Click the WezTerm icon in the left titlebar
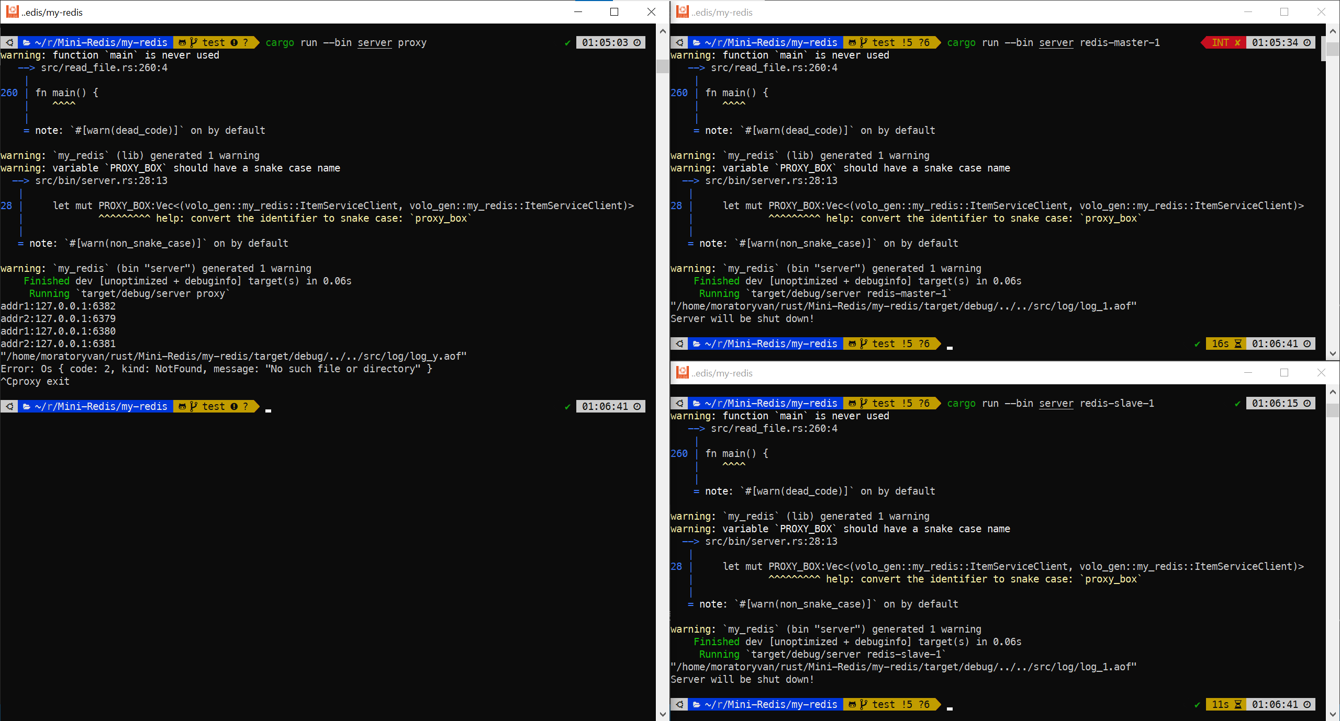Screen dimensions: 1340x721 (x=12, y=12)
